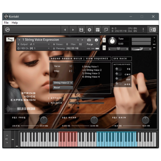
Task: Shift keyboard octave down with the down arrow
Action: point(7,142)
